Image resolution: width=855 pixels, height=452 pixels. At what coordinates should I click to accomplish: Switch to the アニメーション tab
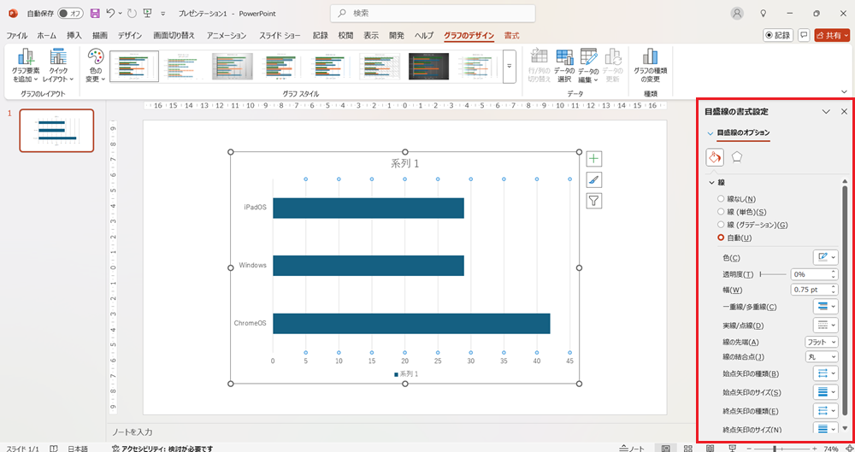pyautogui.click(x=227, y=35)
